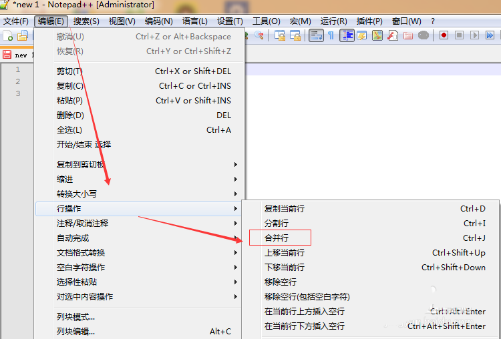Viewport: 501px width, 339px height.
Task: Choose 列块模式... menu entry
Action: 140,317
